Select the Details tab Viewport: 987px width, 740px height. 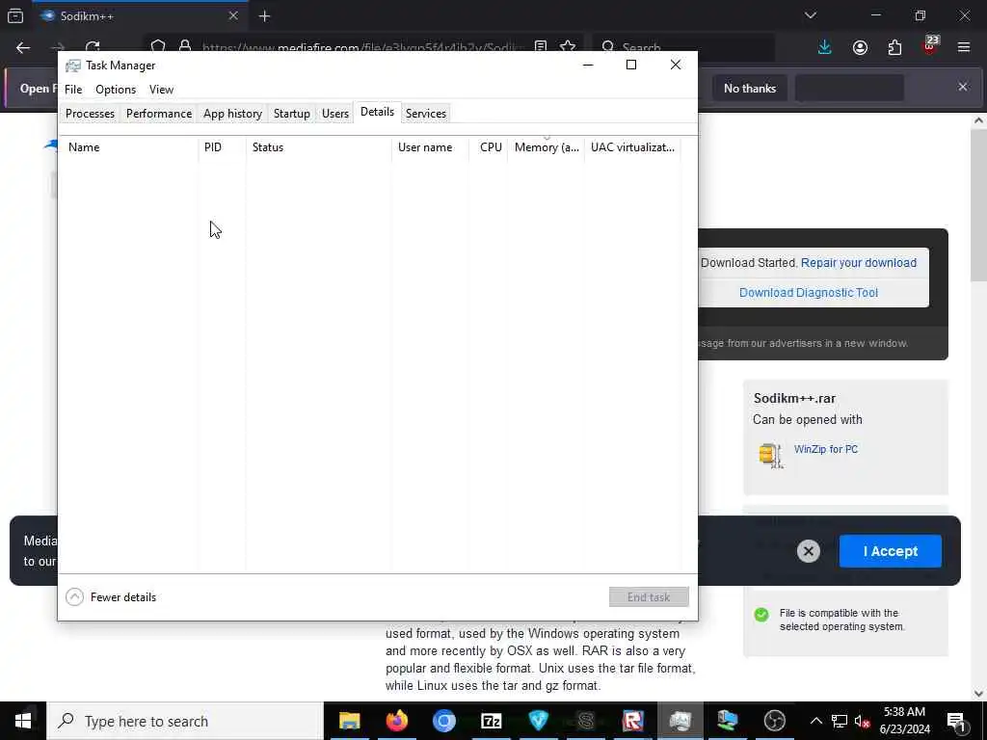tap(377, 112)
